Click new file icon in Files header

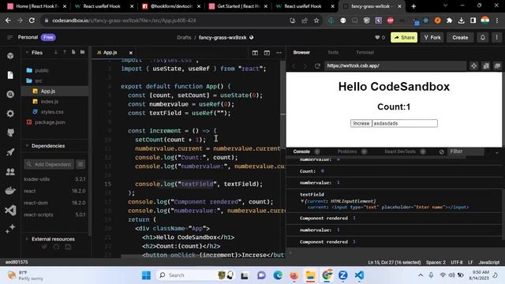point(73,52)
